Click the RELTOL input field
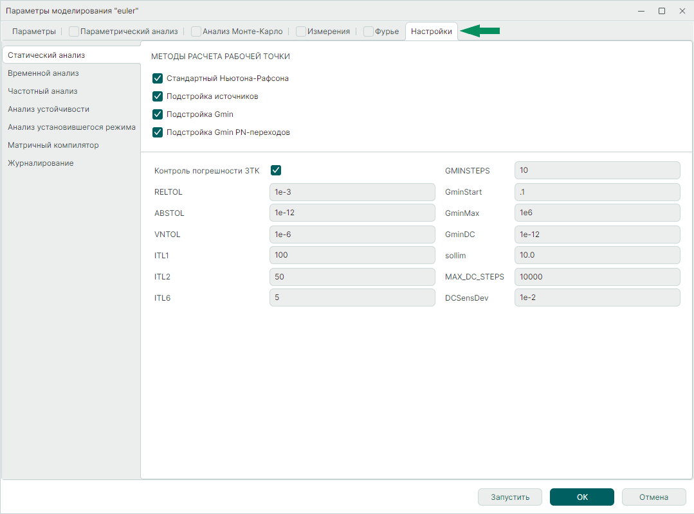The image size is (694, 514). [352, 191]
